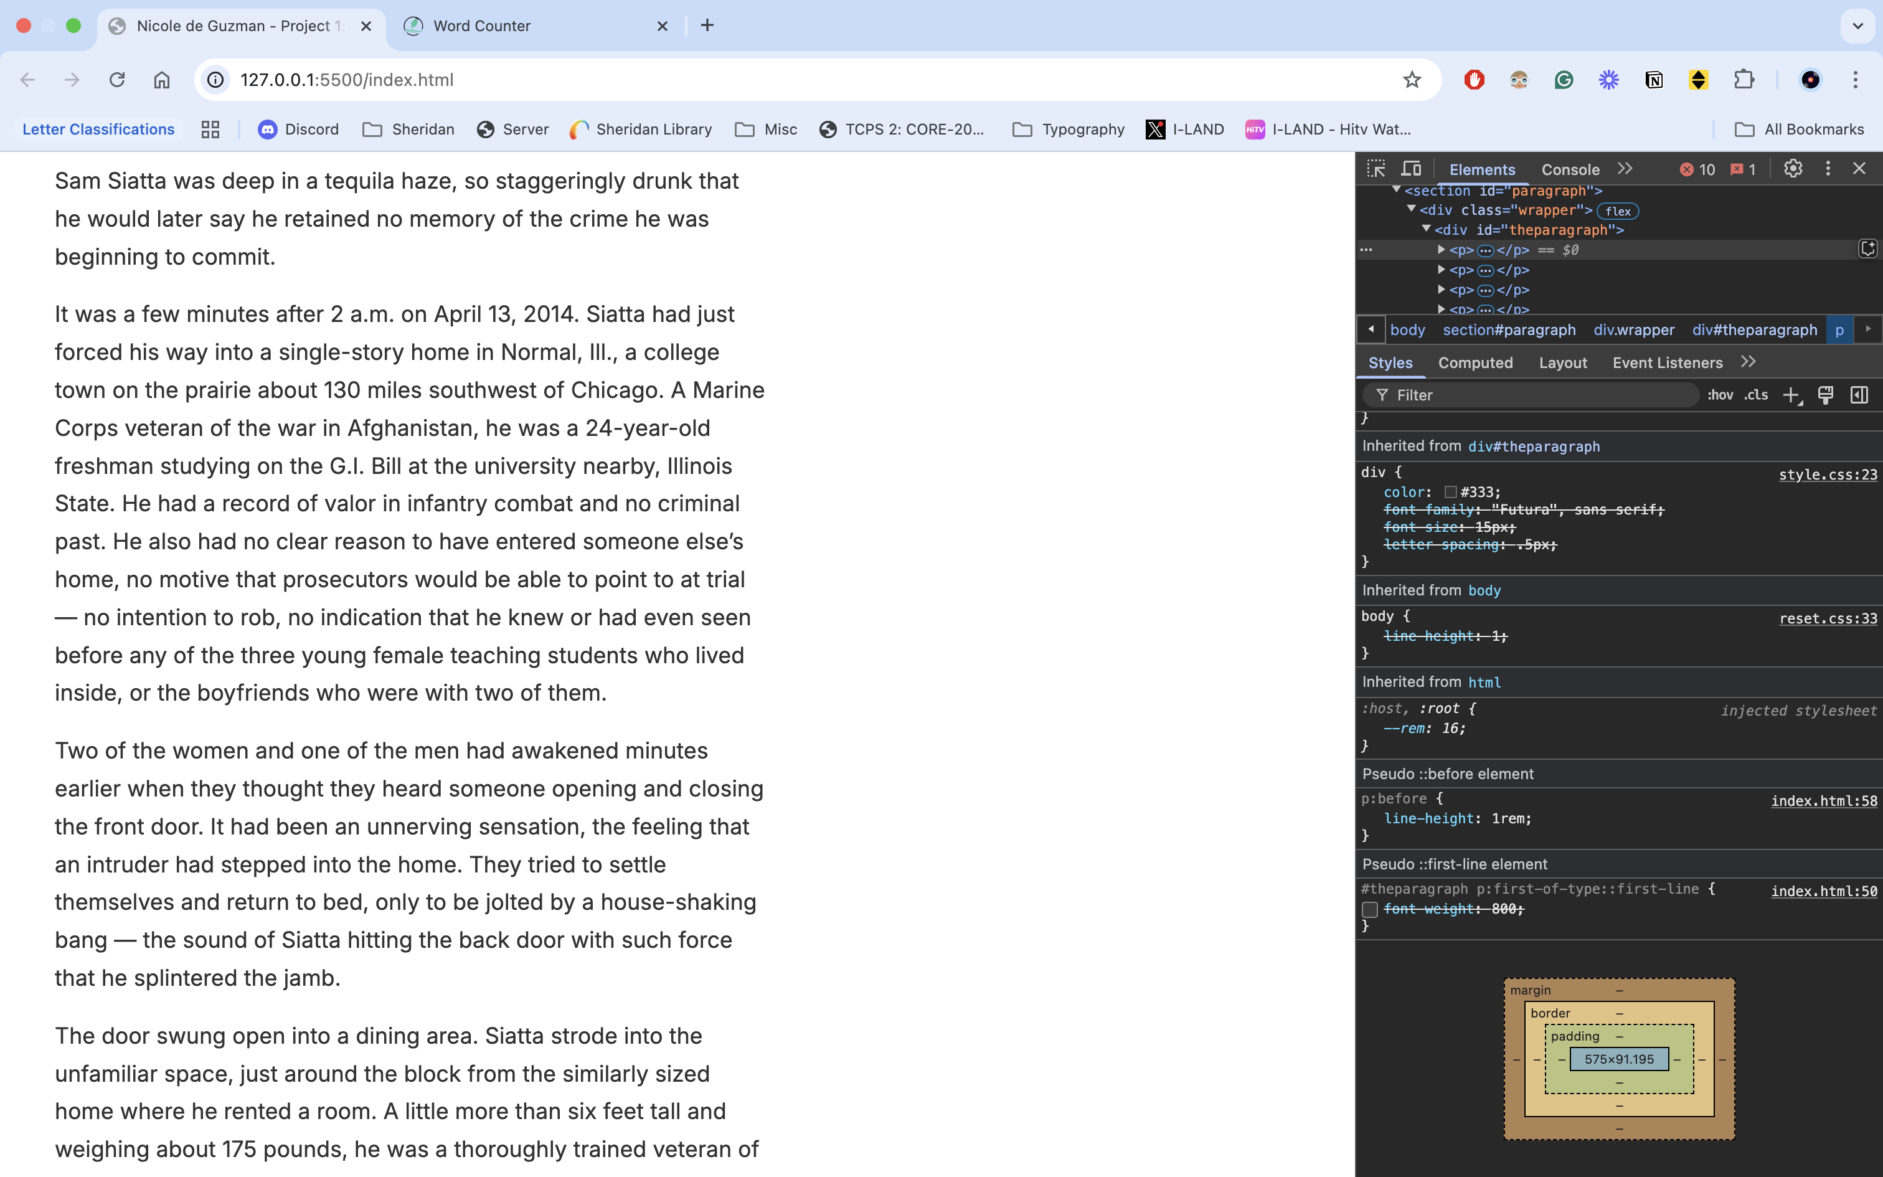Collapse the div.wrapper element node
Viewport: 1883px width, 1177px height.
pos(1412,210)
